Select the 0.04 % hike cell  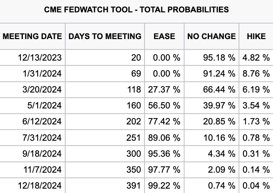pos(256,186)
